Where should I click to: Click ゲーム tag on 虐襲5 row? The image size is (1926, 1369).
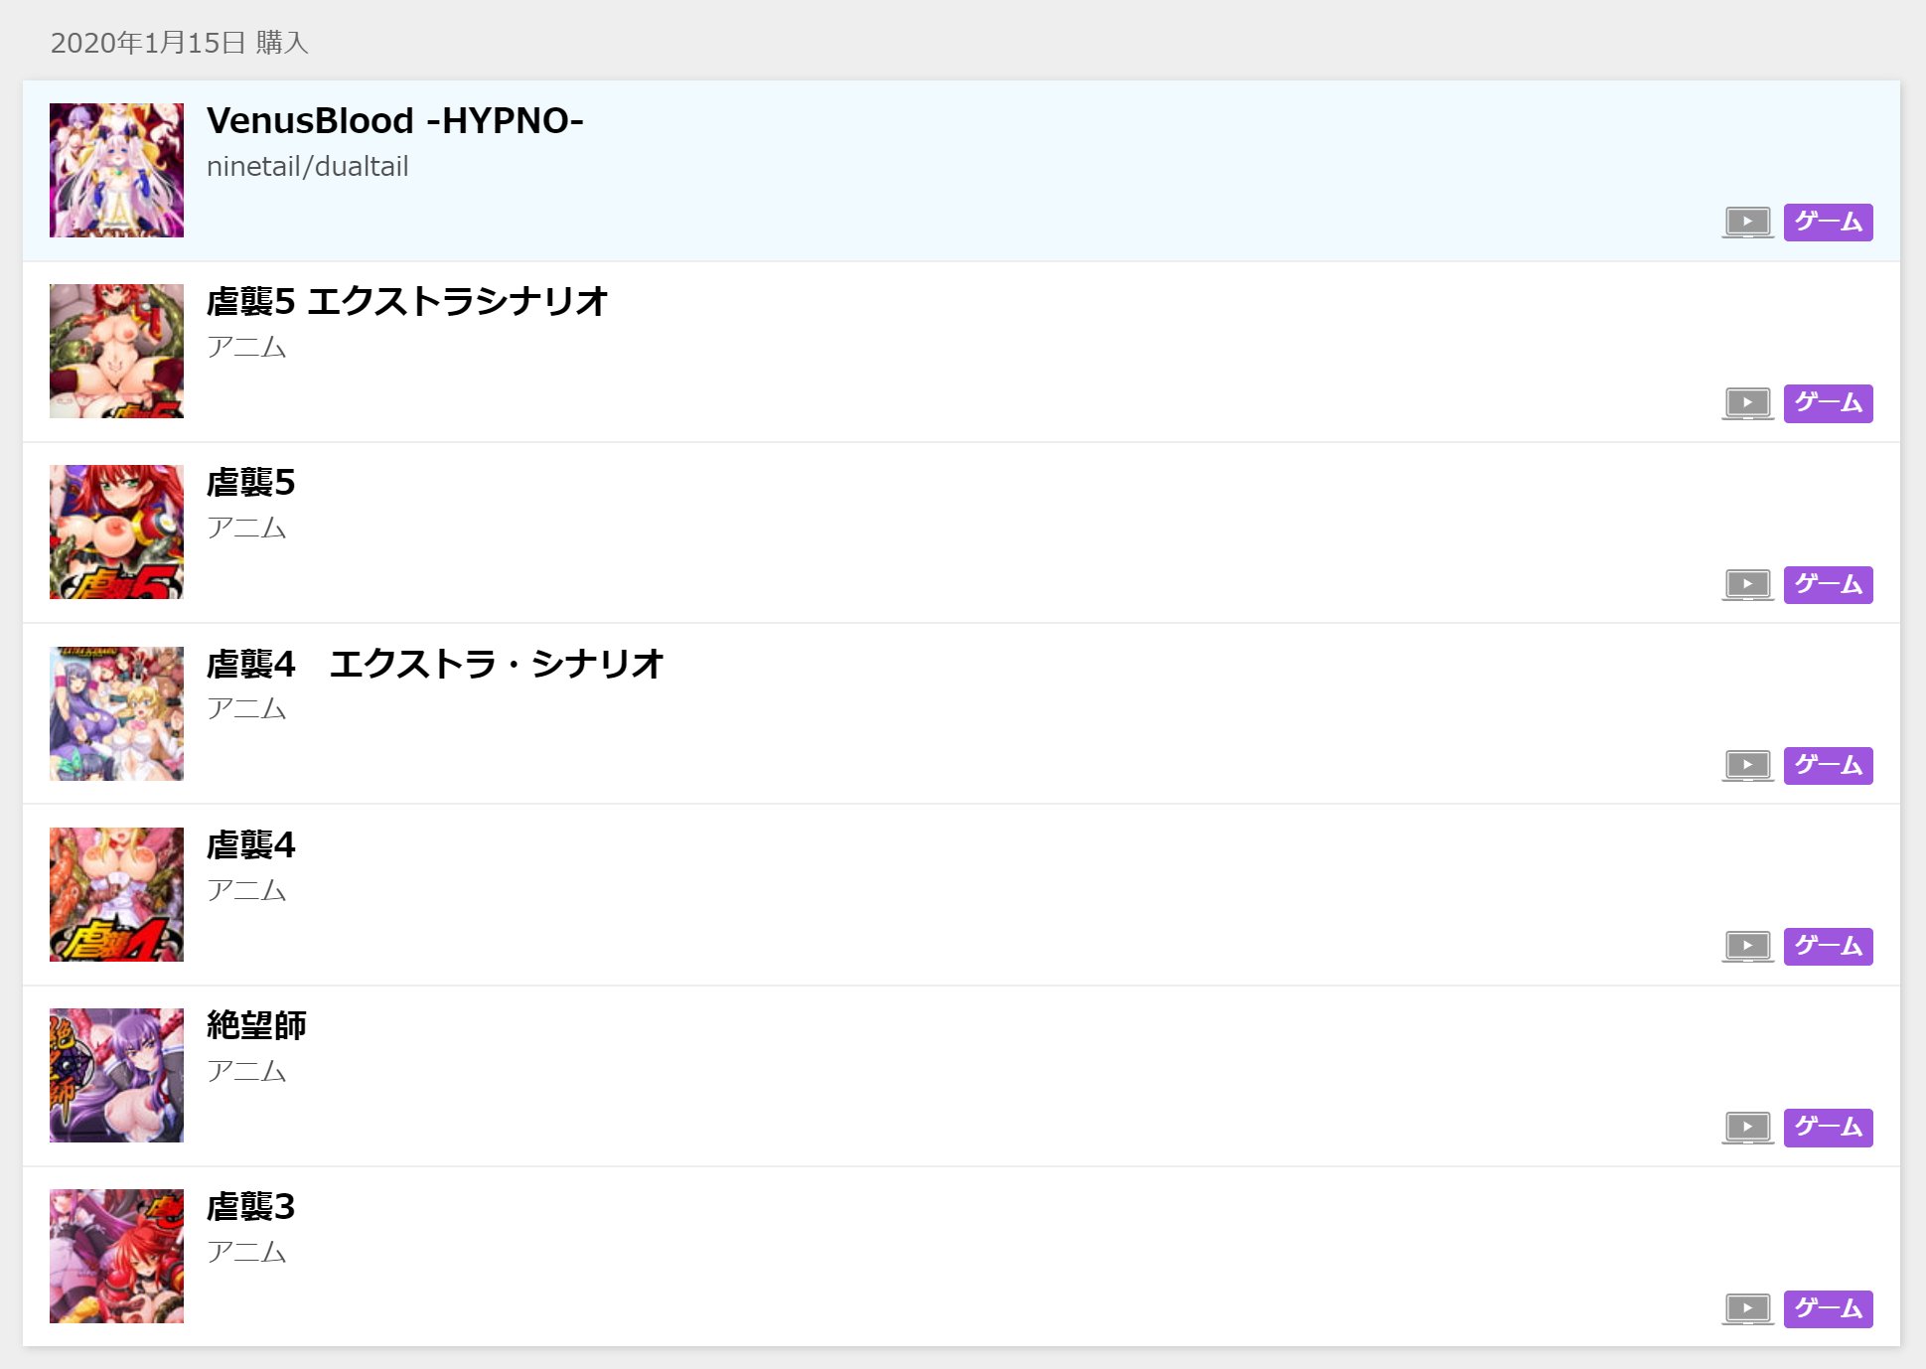click(x=1828, y=585)
